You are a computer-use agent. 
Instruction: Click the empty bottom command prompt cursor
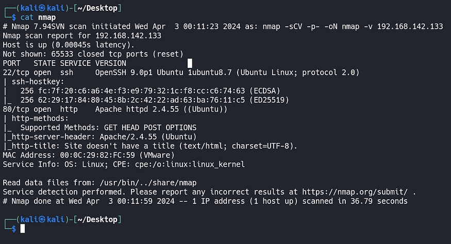[23, 228]
